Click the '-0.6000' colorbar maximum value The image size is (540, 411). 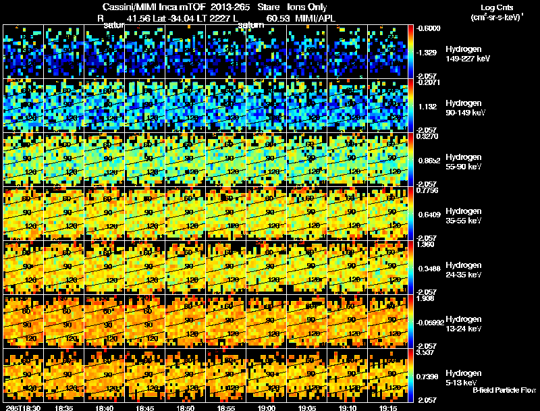pos(429,28)
